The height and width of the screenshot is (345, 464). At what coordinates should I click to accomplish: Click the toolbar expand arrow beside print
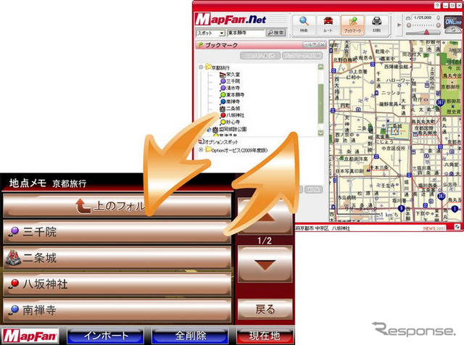click(399, 25)
